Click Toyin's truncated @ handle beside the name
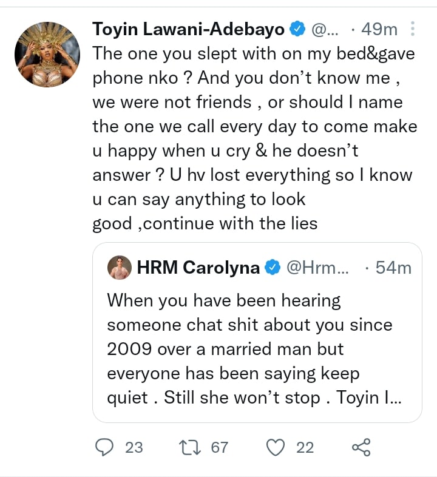 point(329,29)
